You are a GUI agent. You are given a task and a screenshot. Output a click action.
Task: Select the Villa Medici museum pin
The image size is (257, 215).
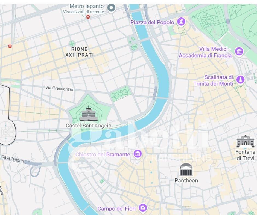[239, 52]
